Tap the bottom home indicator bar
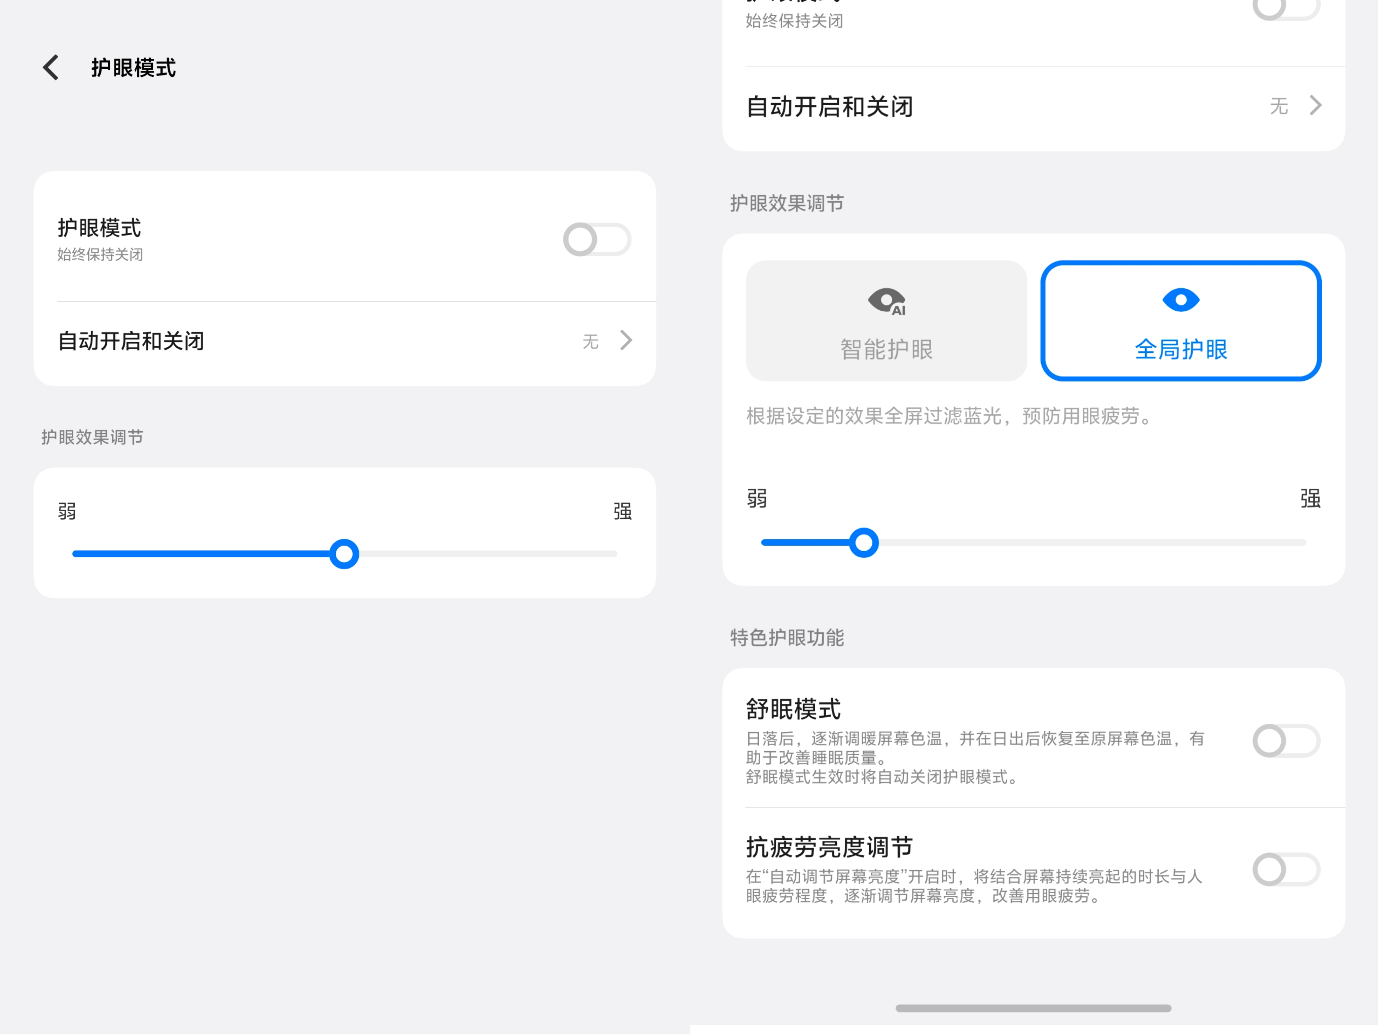The image size is (1378, 1034). (1033, 1008)
